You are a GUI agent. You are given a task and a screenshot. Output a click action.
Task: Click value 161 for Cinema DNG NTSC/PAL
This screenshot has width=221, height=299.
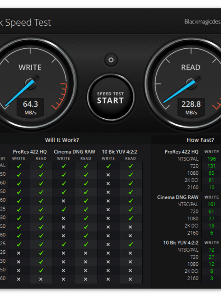(211, 204)
